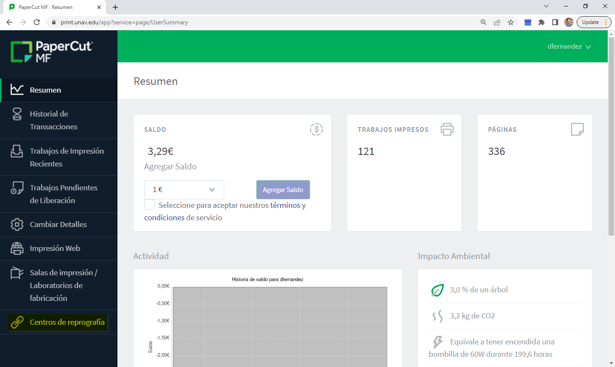Open the browser extensions puzzle icon

(x=542, y=22)
